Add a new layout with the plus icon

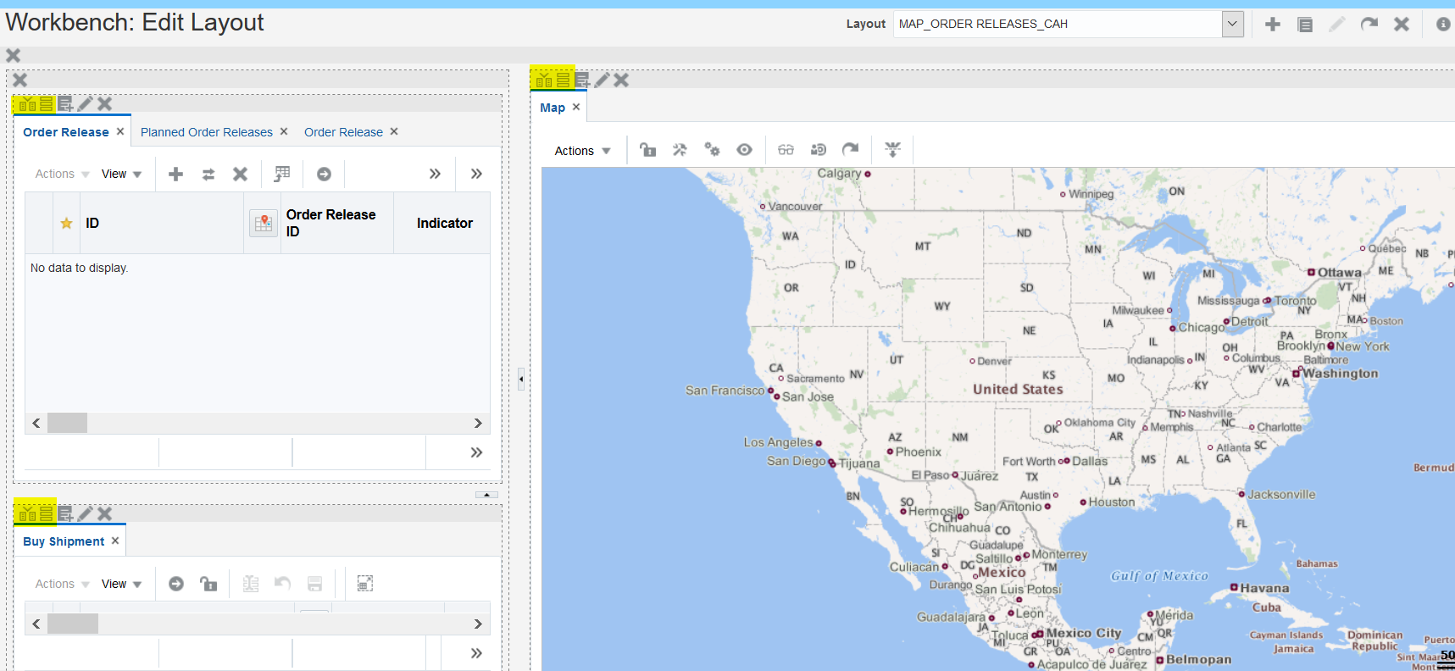coord(1273,25)
